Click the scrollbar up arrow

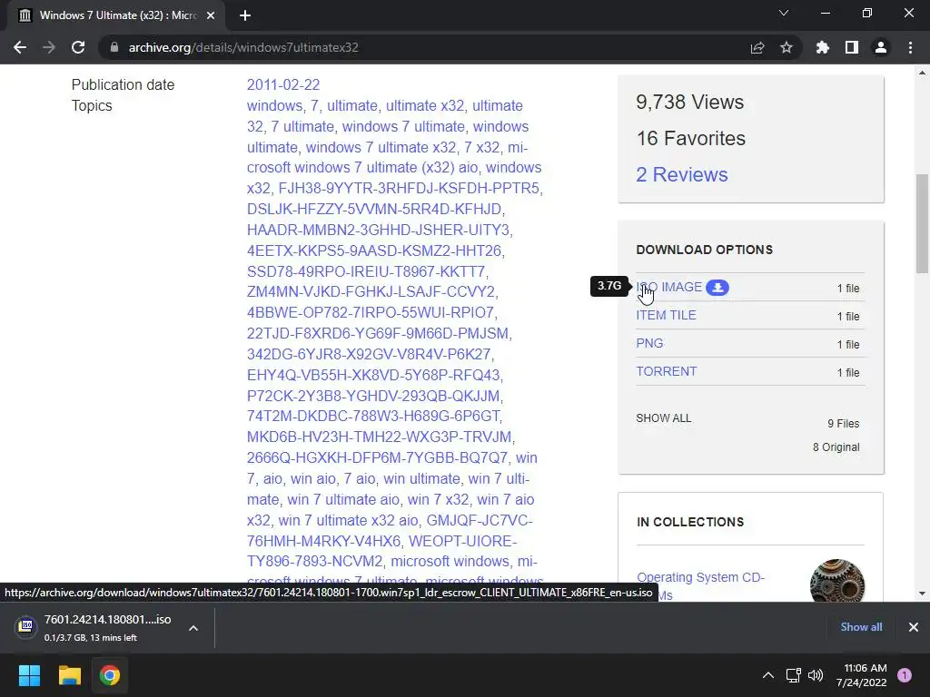[x=922, y=73]
